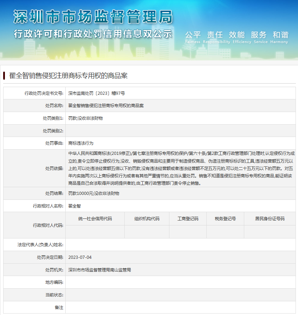Click the 处罚依据 label

[54, 168]
